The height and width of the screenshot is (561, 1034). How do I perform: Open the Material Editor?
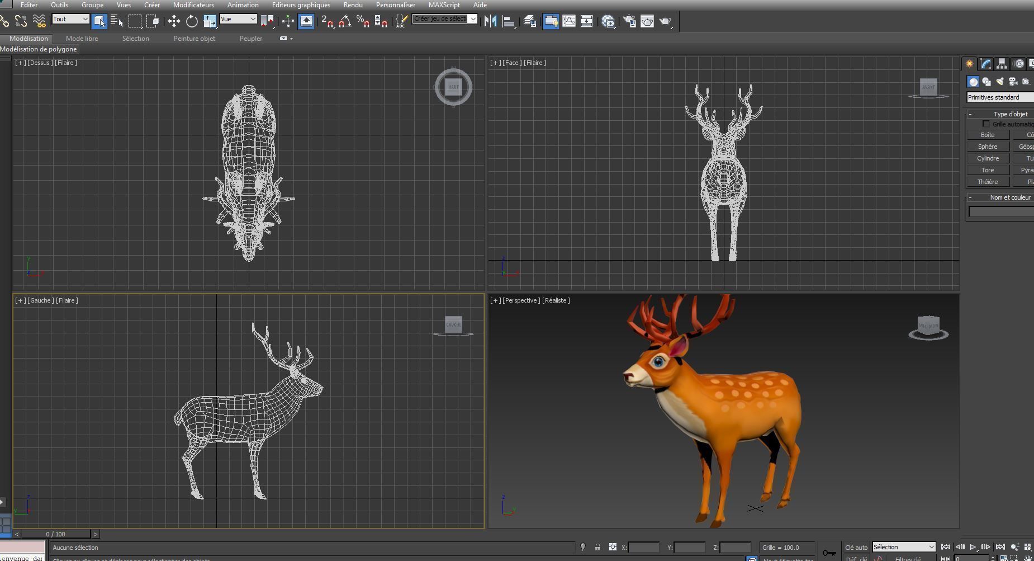[608, 21]
